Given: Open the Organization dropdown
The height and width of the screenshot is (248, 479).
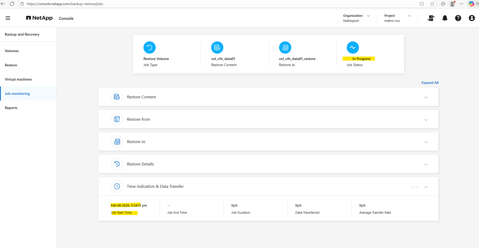Looking at the screenshot, I should pos(368,16).
